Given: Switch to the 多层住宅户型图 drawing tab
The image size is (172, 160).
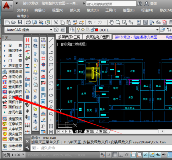Looking at the screenshot, I should point(97,37).
